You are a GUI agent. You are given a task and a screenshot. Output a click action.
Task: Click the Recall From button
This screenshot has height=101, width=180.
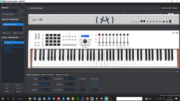point(19,33)
